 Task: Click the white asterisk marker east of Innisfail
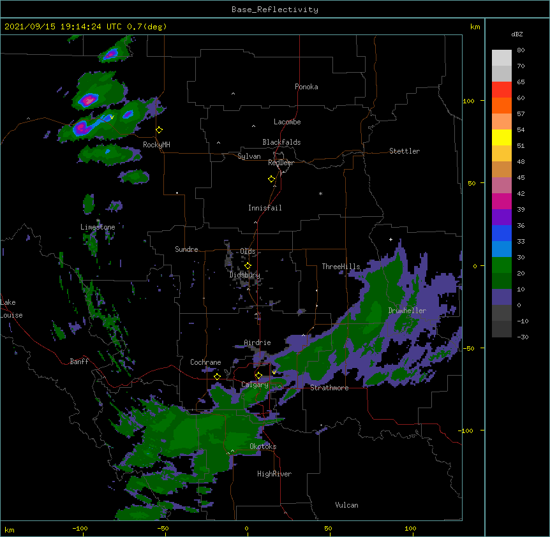[320, 193]
